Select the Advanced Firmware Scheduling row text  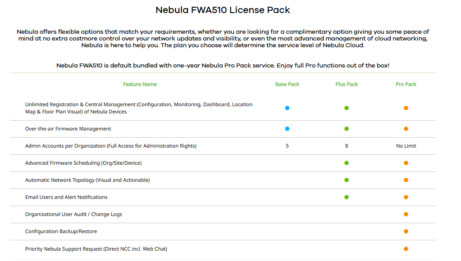coord(83,163)
